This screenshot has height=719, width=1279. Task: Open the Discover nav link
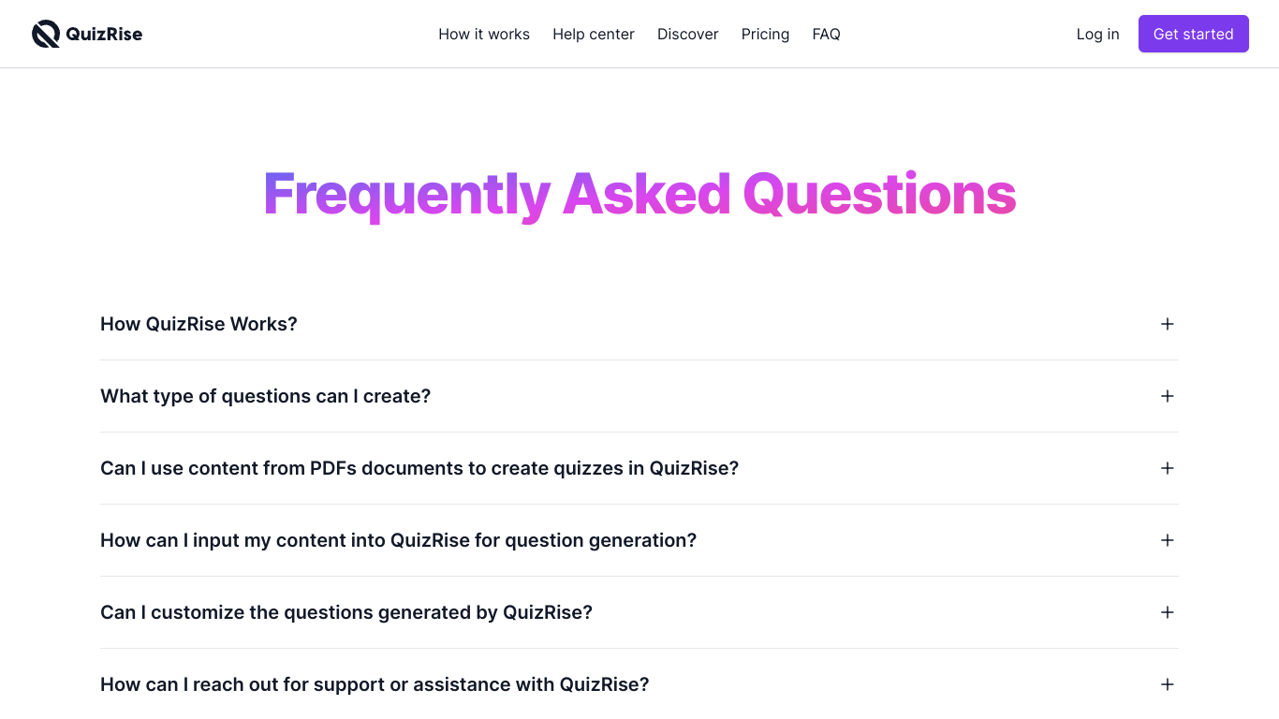688,34
